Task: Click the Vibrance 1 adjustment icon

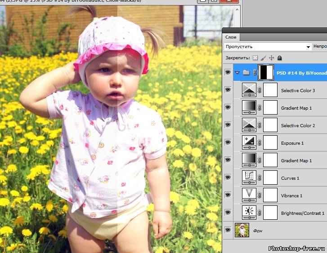Action: pyautogui.click(x=249, y=195)
